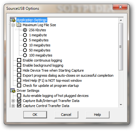The image size is (136, 131).
Task: Enable continuous logging checkbox
Action: click(x=19, y=60)
